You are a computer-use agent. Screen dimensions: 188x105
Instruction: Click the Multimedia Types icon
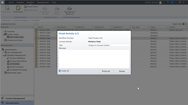pyautogui.click(x=6, y=73)
